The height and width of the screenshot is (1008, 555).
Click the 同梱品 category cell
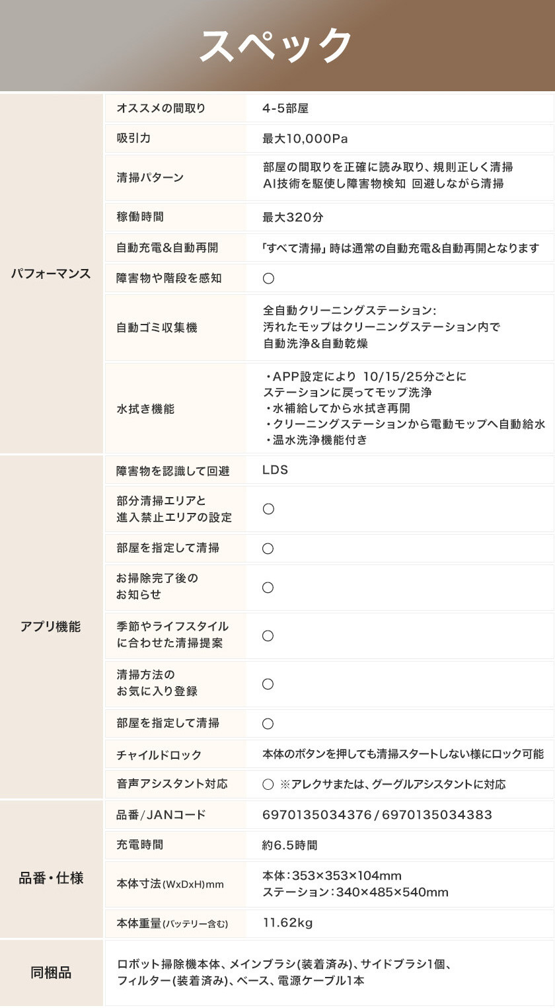point(51,972)
